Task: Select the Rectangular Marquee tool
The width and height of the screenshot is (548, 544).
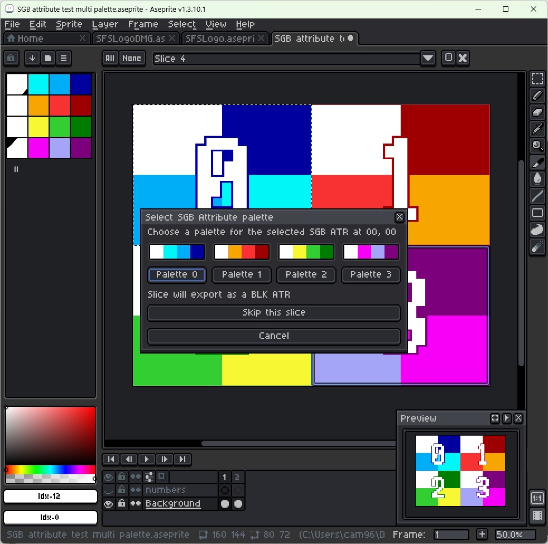Action: click(537, 78)
